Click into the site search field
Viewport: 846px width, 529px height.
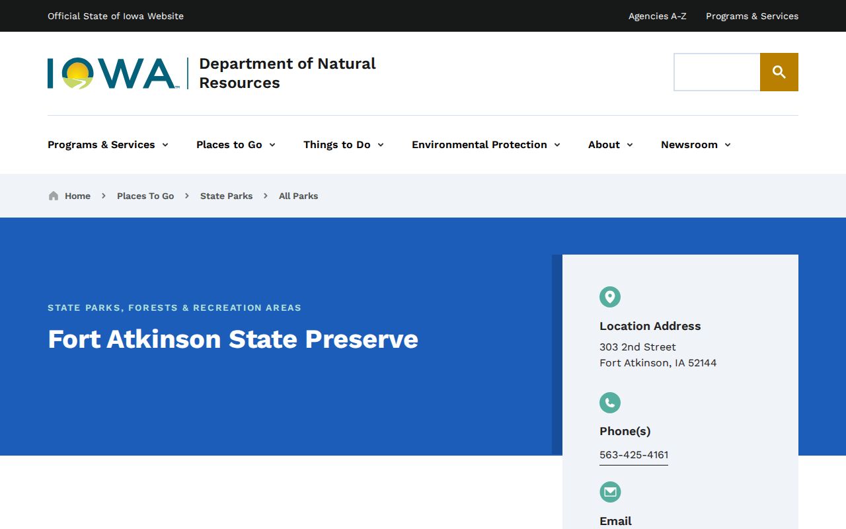(x=717, y=72)
